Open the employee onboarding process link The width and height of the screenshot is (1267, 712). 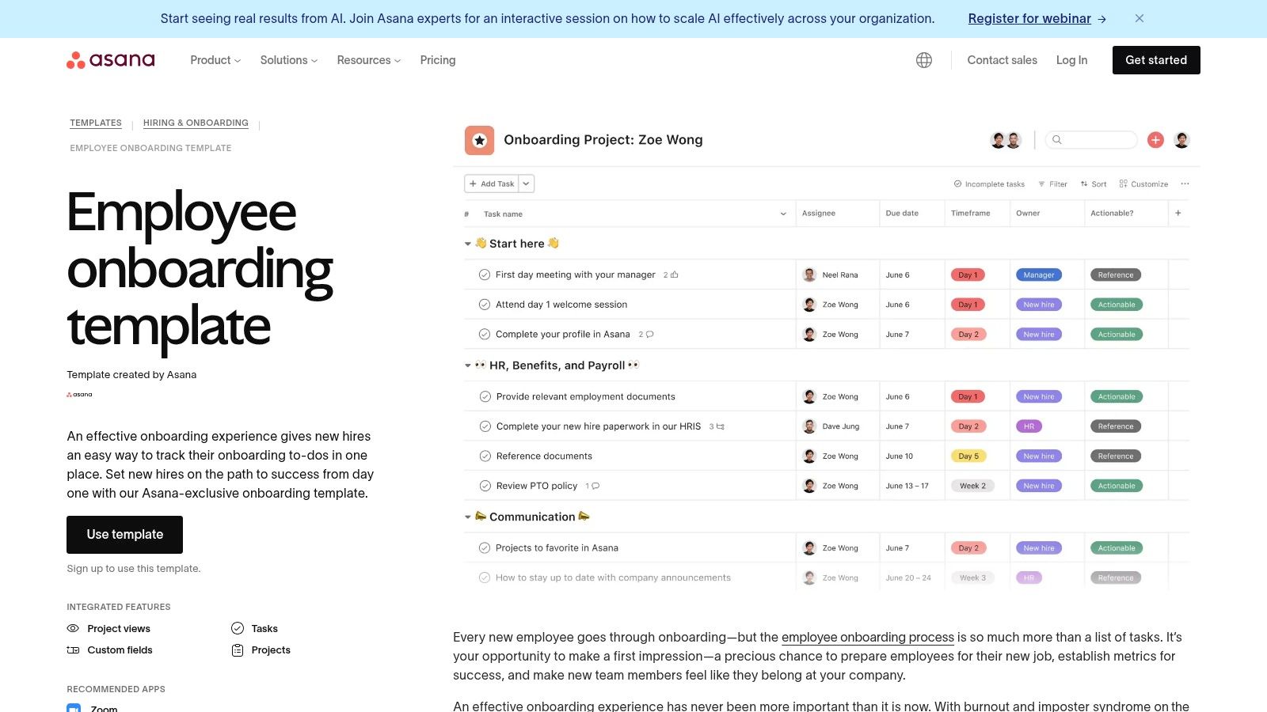(x=868, y=637)
